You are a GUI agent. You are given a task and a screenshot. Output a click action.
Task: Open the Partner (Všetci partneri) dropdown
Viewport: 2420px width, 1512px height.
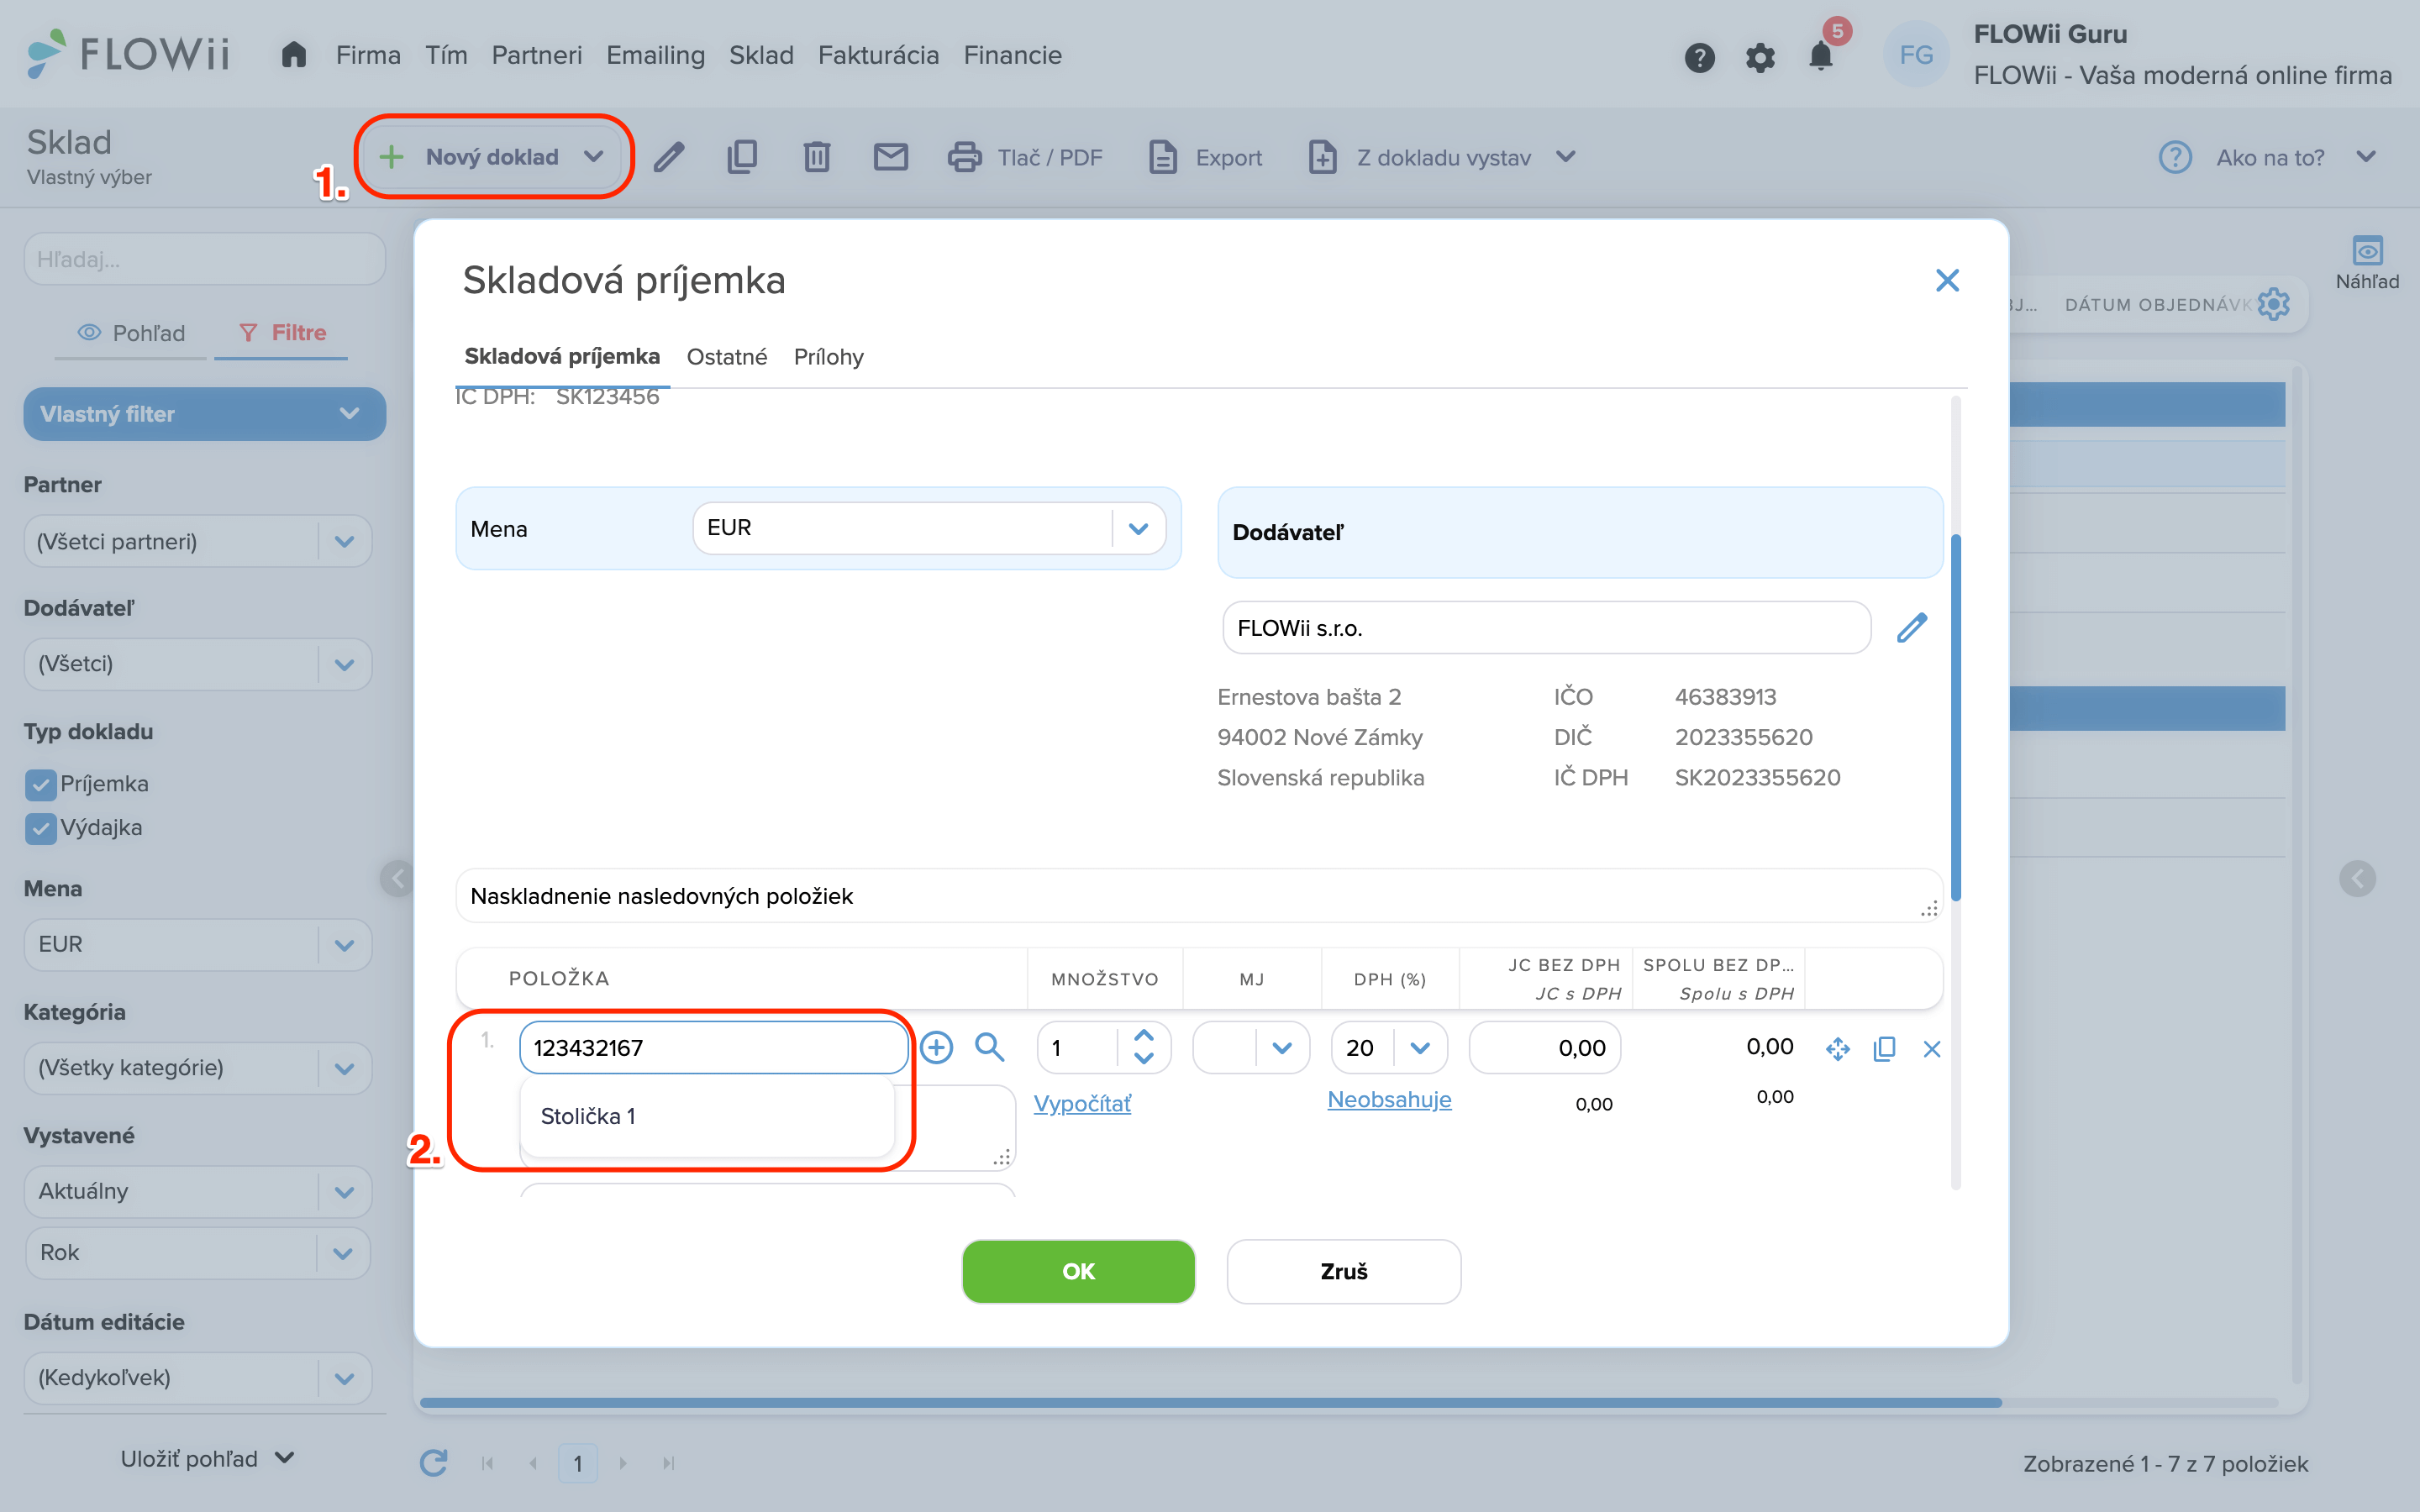198,541
